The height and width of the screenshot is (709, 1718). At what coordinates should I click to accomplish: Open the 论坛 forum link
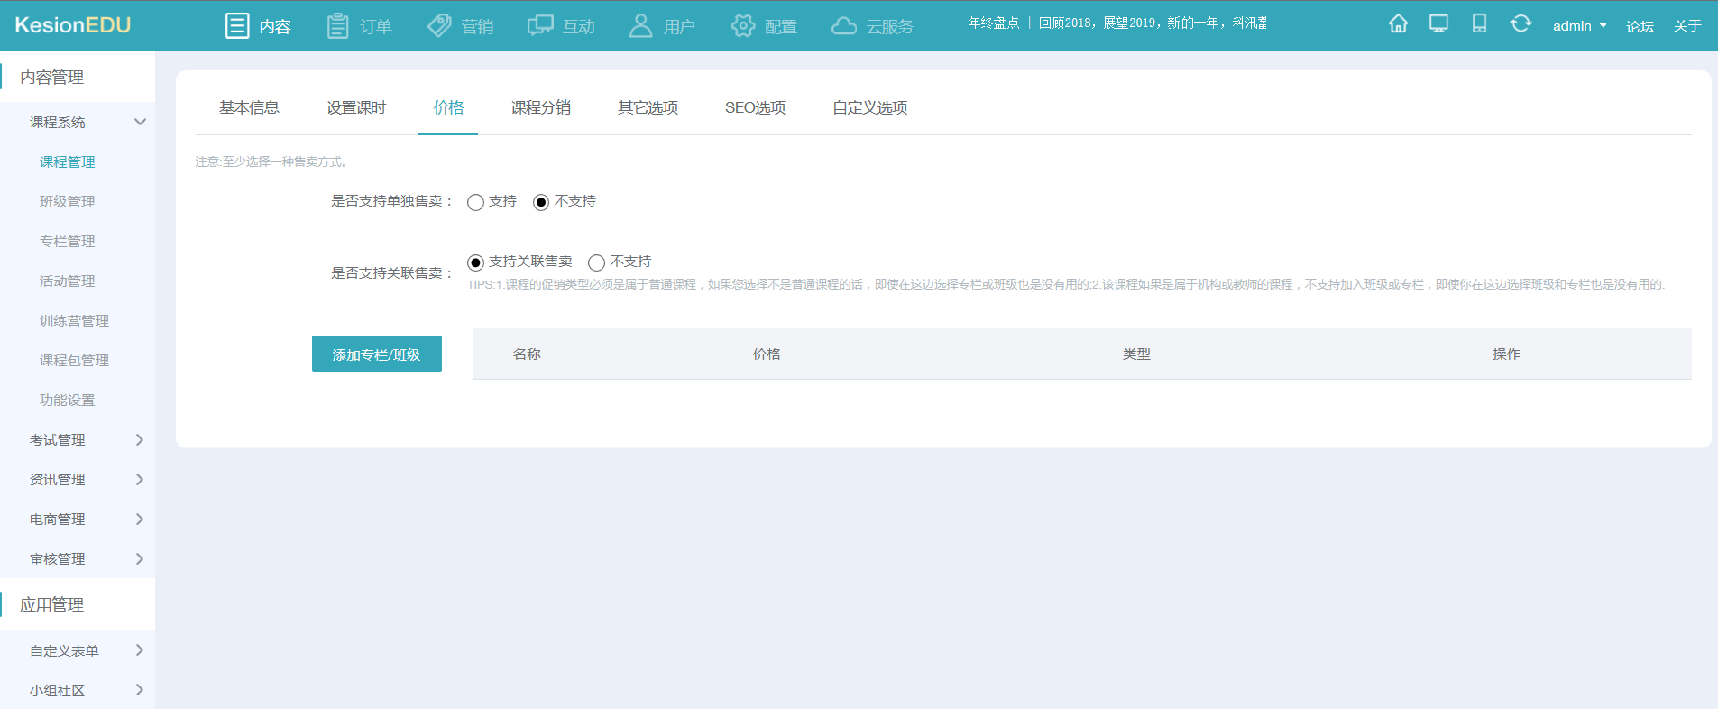point(1640,26)
